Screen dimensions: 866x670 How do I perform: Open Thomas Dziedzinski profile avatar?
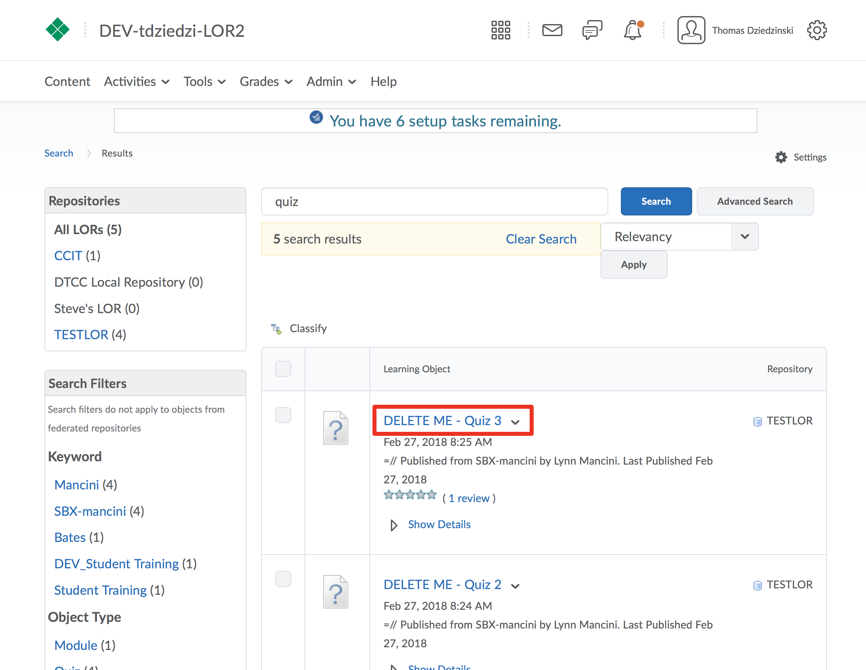[x=691, y=30]
